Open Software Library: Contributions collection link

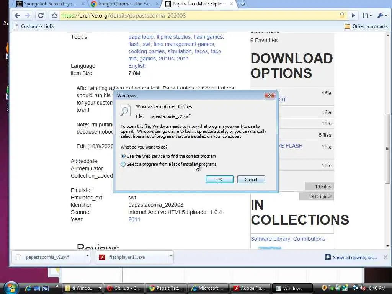pos(288,239)
